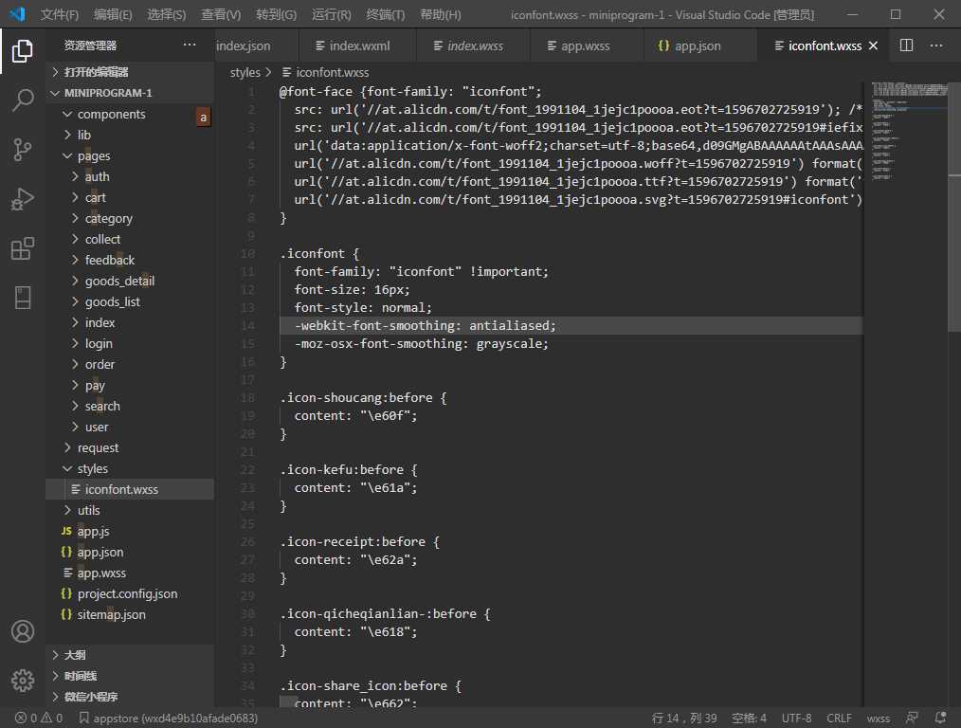Change line ending CRLF setting
This screenshot has width=961, height=728.
[839, 719]
